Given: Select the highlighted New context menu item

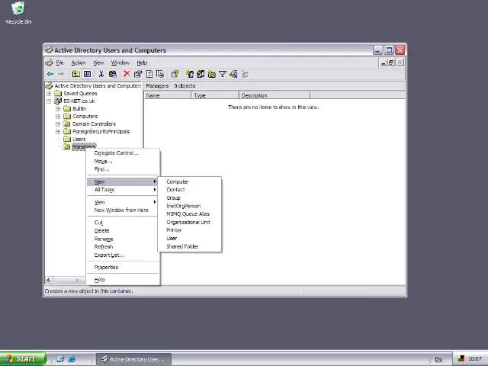Looking at the screenshot, I should (123, 181).
